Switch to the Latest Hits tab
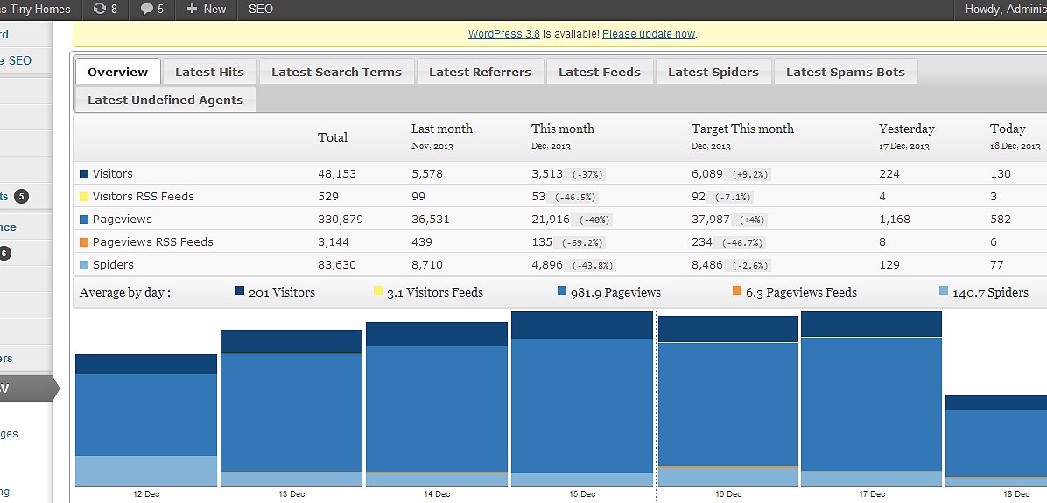 (x=209, y=72)
